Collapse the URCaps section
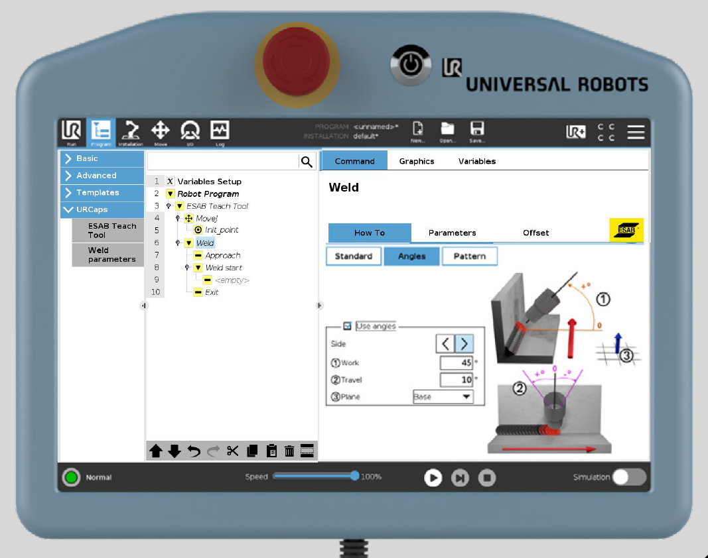708x558 pixels. [x=102, y=210]
